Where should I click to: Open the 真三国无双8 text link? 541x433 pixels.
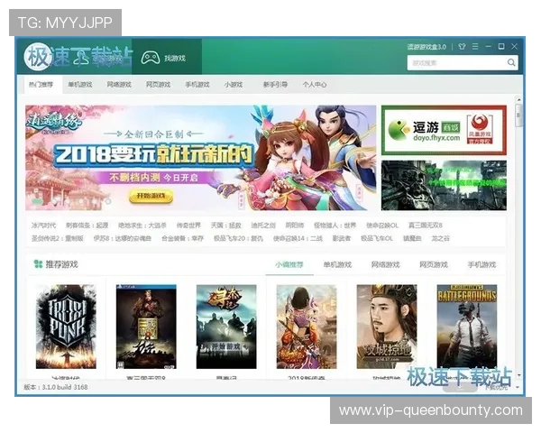click(426, 226)
